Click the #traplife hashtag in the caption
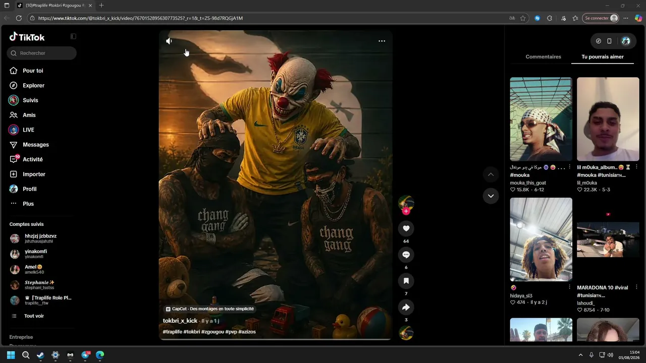646x363 pixels. click(x=172, y=332)
